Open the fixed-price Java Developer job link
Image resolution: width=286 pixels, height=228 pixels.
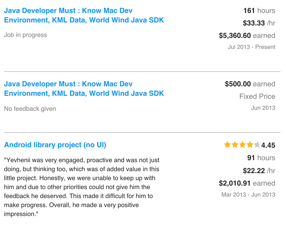[x=84, y=89]
